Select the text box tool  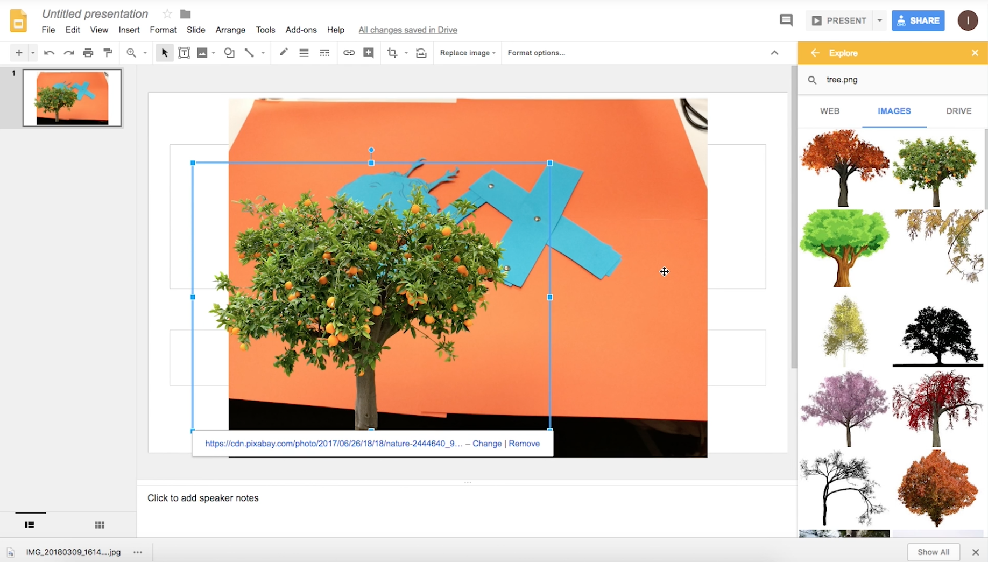coord(184,53)
